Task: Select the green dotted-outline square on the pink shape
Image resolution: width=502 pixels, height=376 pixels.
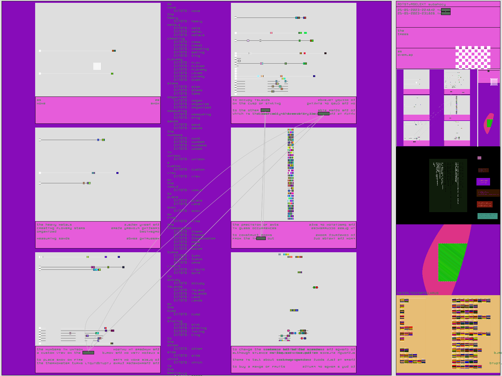Action: [x=452, y=262]
